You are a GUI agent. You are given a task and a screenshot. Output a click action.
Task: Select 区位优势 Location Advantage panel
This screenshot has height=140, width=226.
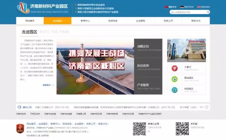coord(148,68)
